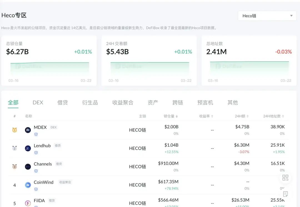Click the total addresses value "2.41M"
300x207 pixels.
[x=216, y=52]
